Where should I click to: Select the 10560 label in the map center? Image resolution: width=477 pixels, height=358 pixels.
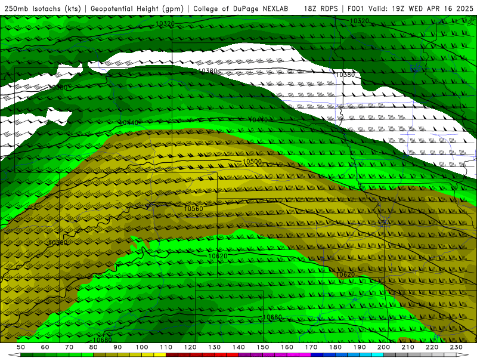(x=193, y=208)
